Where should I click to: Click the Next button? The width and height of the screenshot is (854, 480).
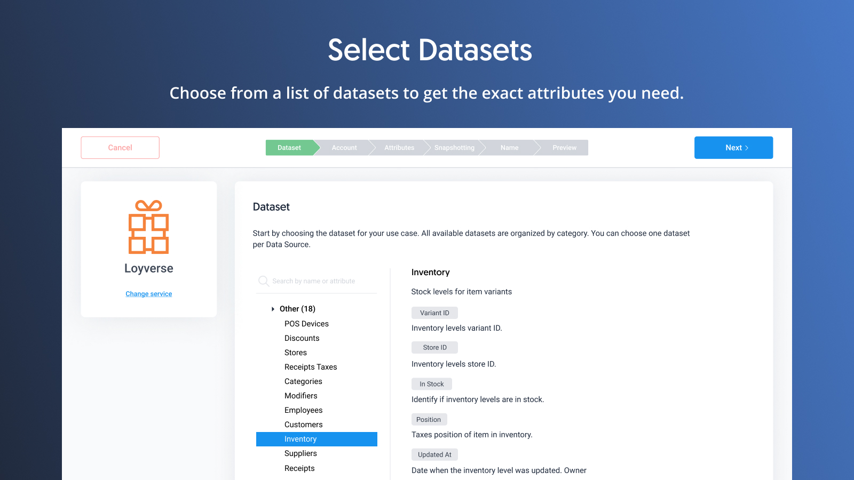(733, 148)
